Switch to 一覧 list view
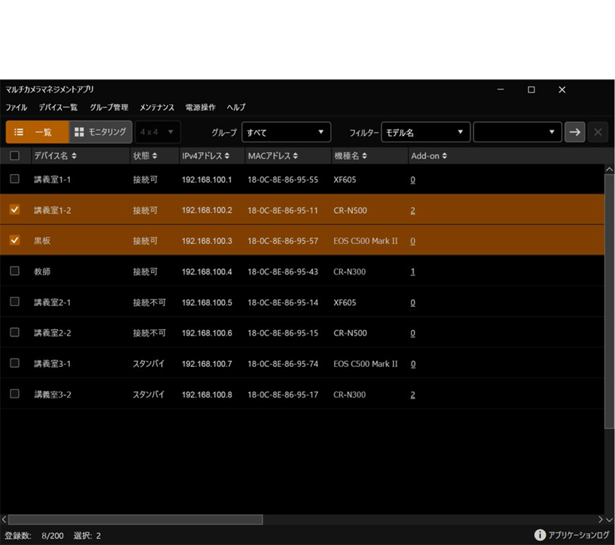The image size is (615, 545). click(x=38, y=132)
